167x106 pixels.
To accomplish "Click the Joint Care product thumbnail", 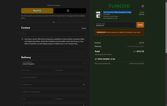I will click(x=98, y=15).
